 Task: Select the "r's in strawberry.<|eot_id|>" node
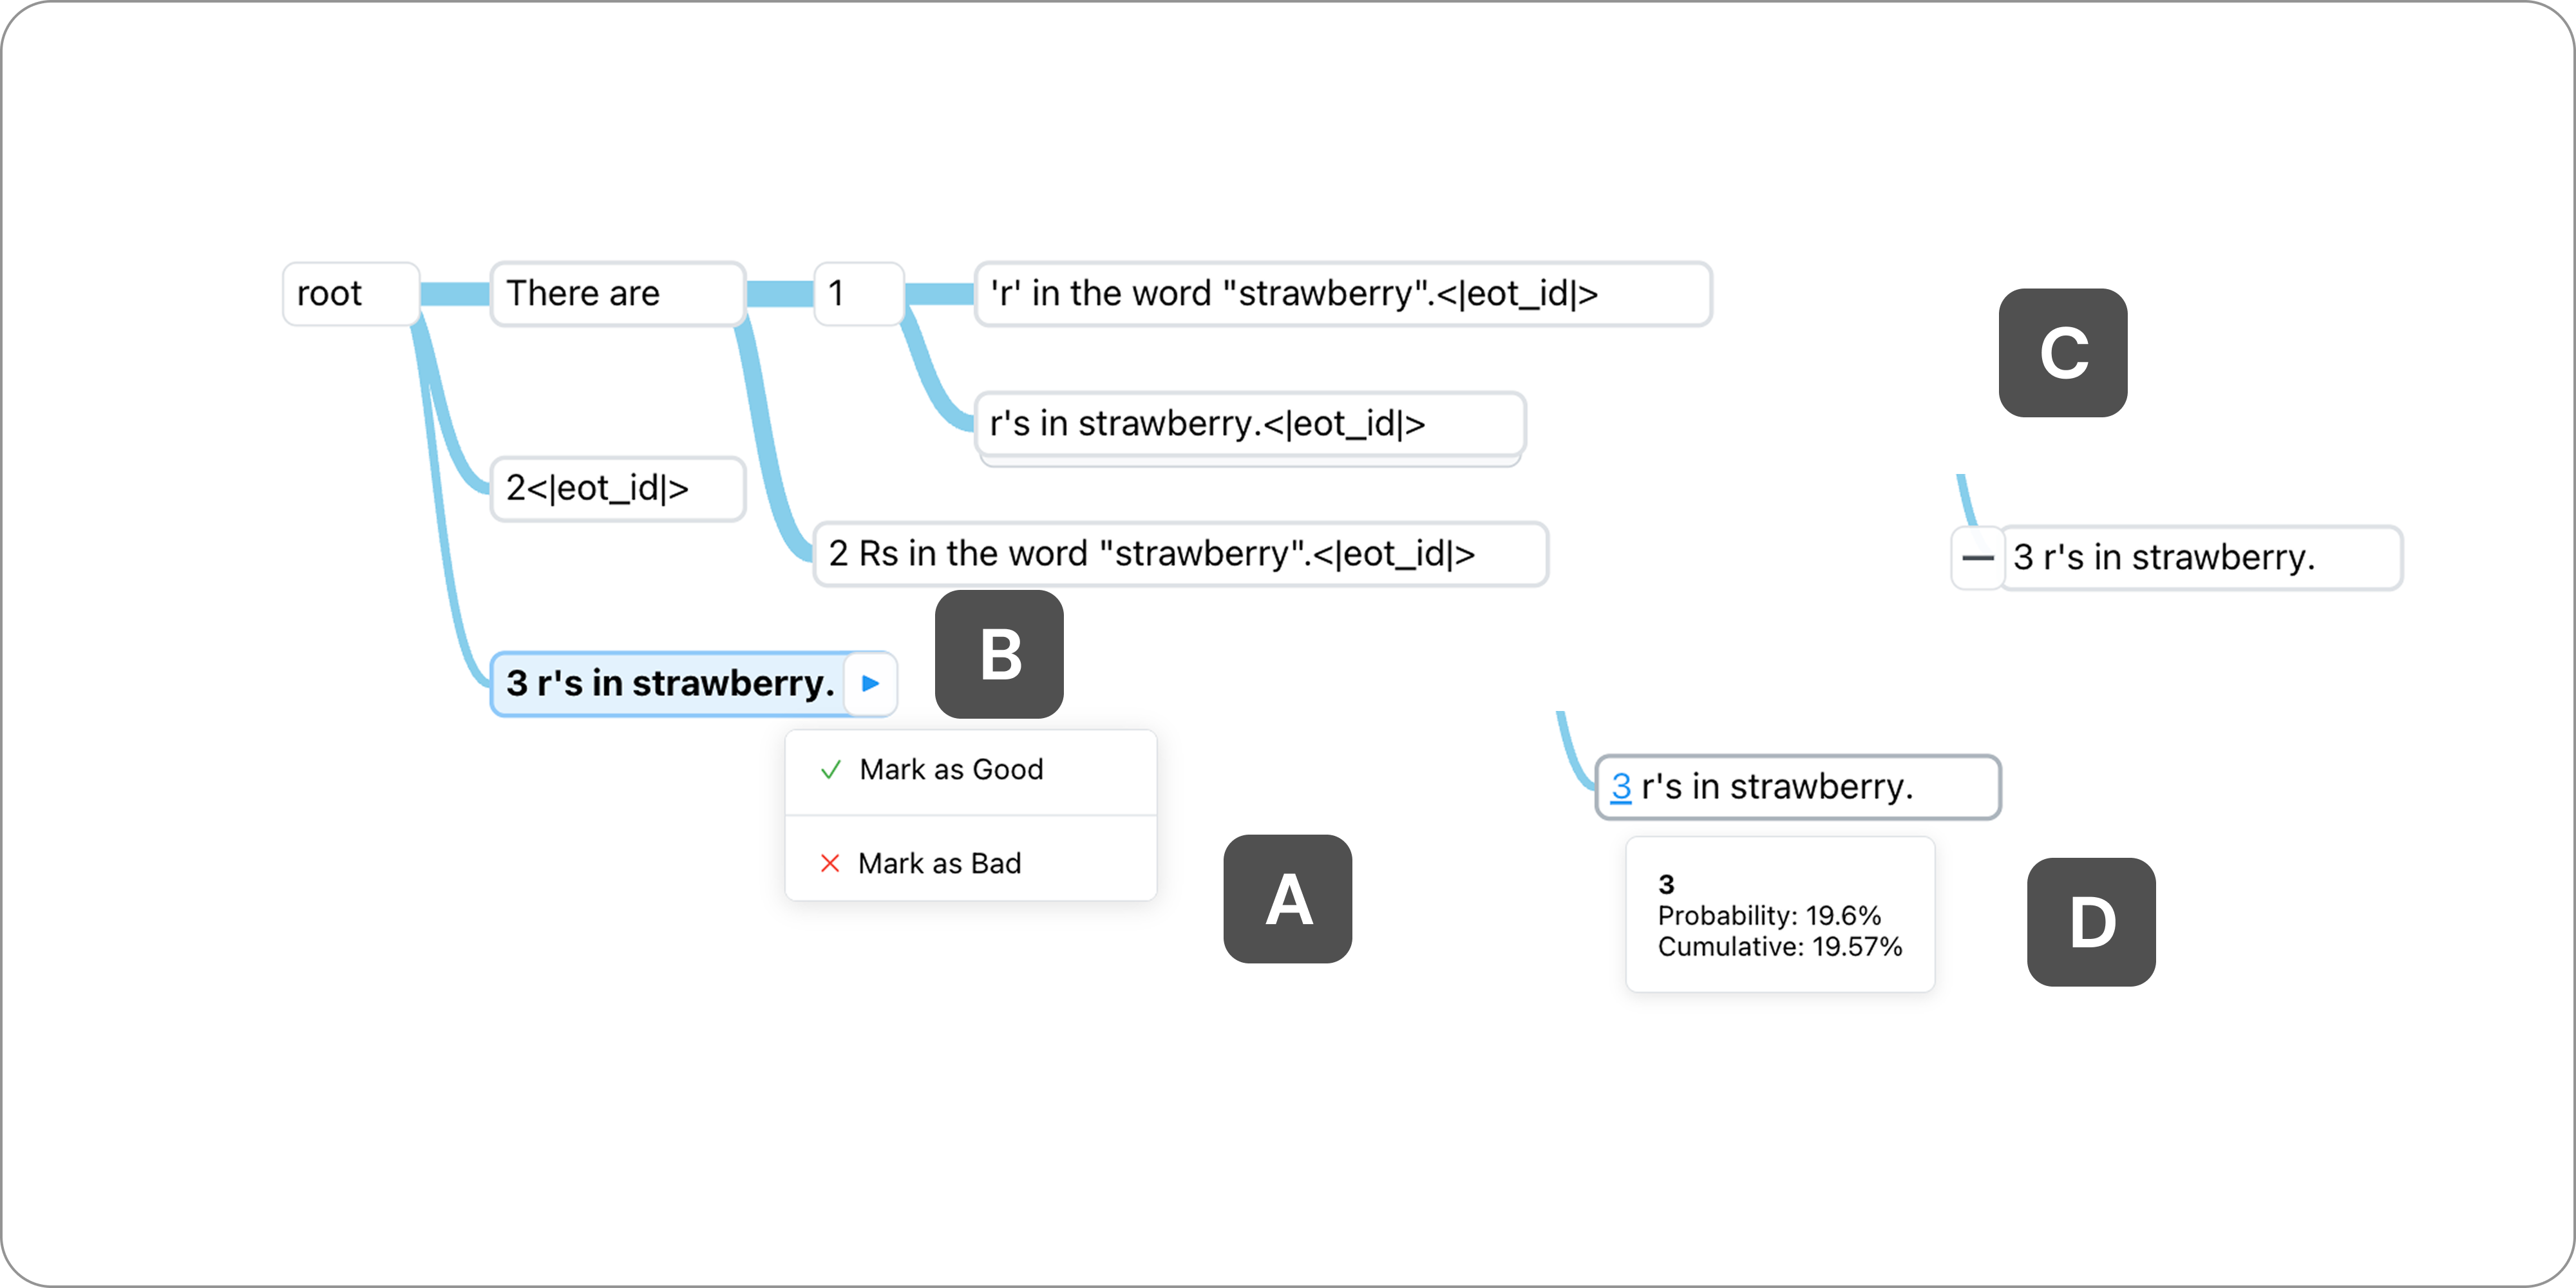(1249, 424)
